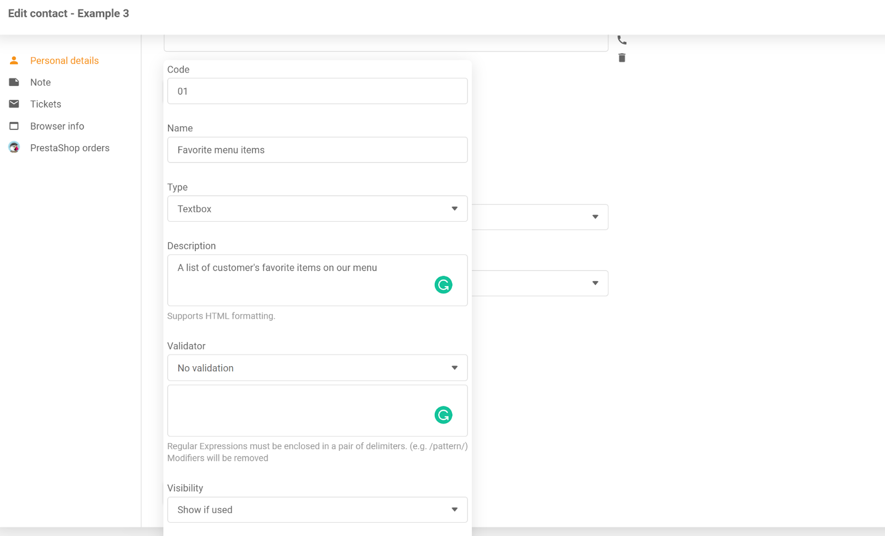Open the PrestaShop orders section
Screen dimensions: 885x536
[x=70, y=148]
